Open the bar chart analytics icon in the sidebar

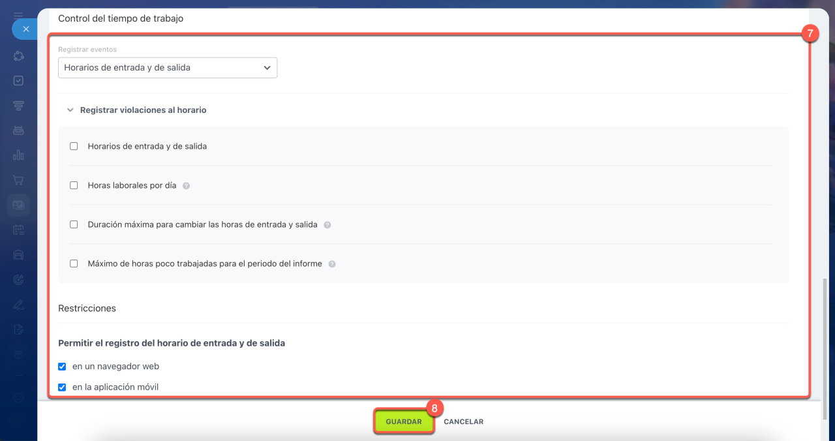[x=18, y=155]
